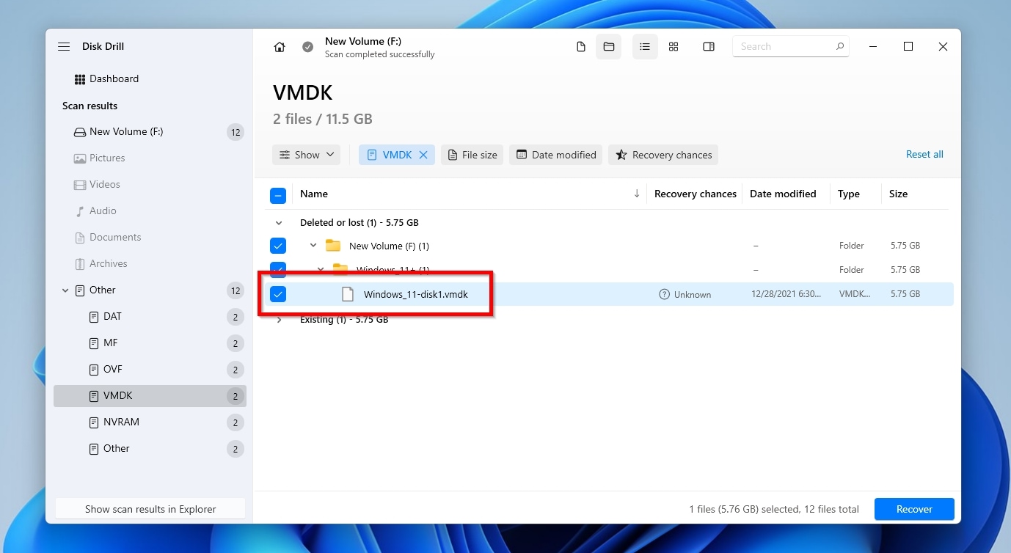
Task: Click the New Volume (F:) drive icon
Action: 80,132
